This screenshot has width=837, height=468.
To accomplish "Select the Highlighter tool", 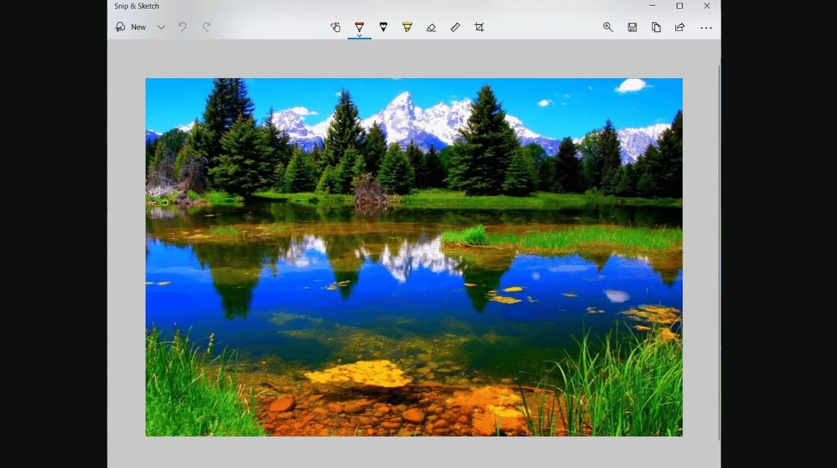I will pos(408,27).
